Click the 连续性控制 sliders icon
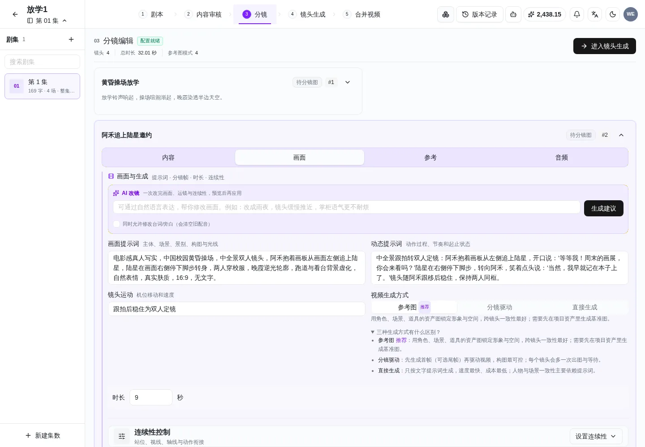Screen dimensions: 645x447 (x=122, y=436)
